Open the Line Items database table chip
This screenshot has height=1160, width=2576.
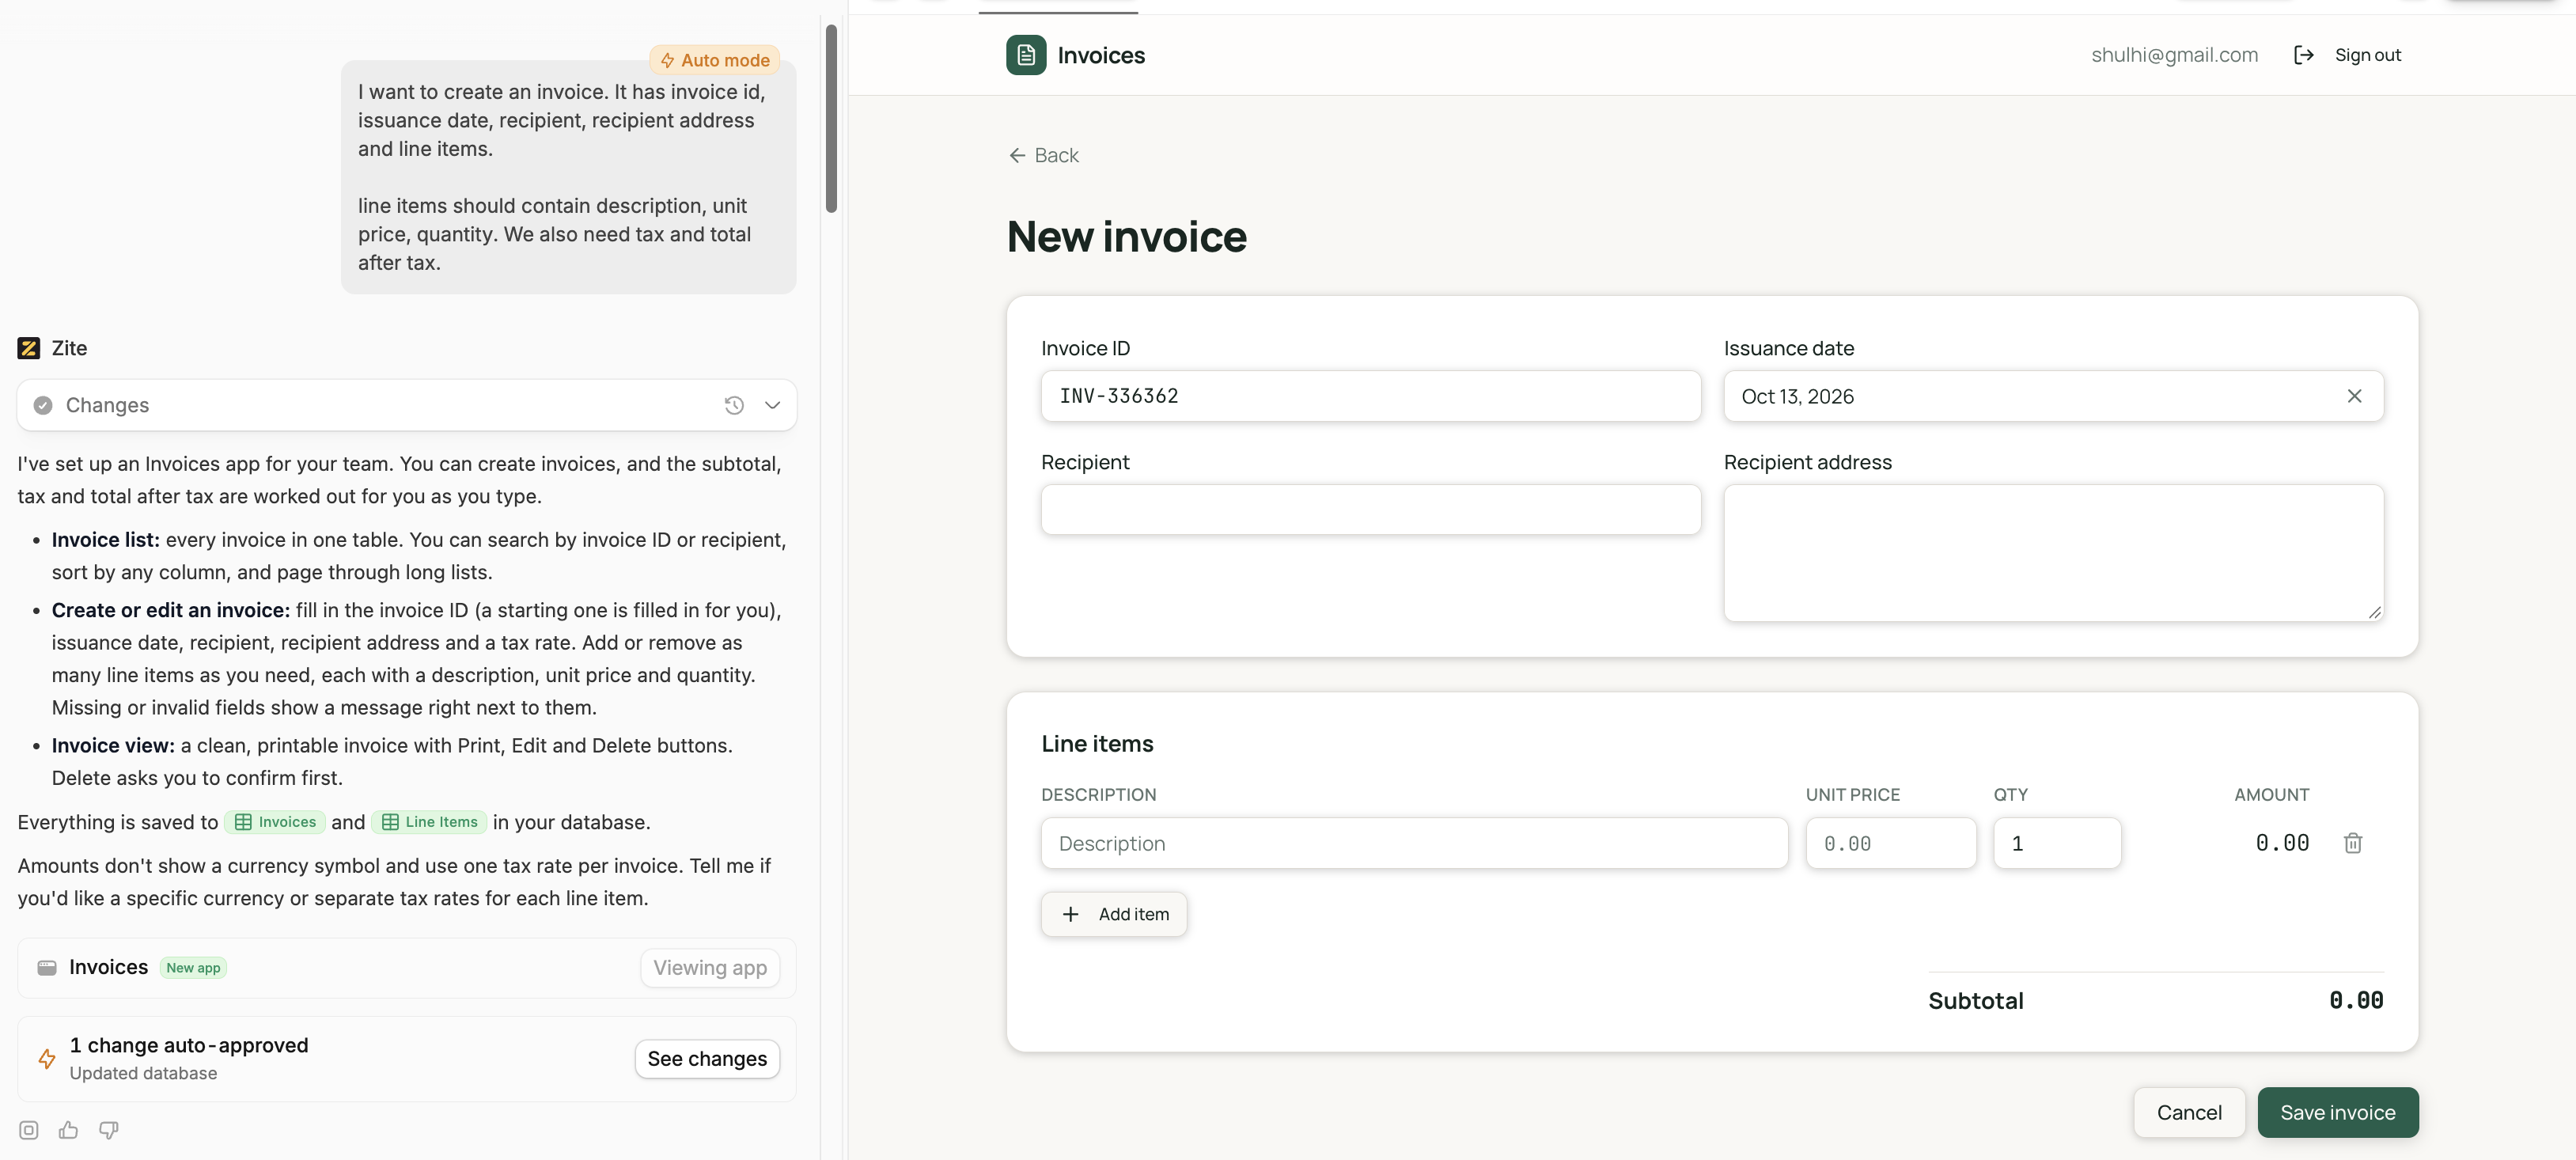[x=429, y=822]
